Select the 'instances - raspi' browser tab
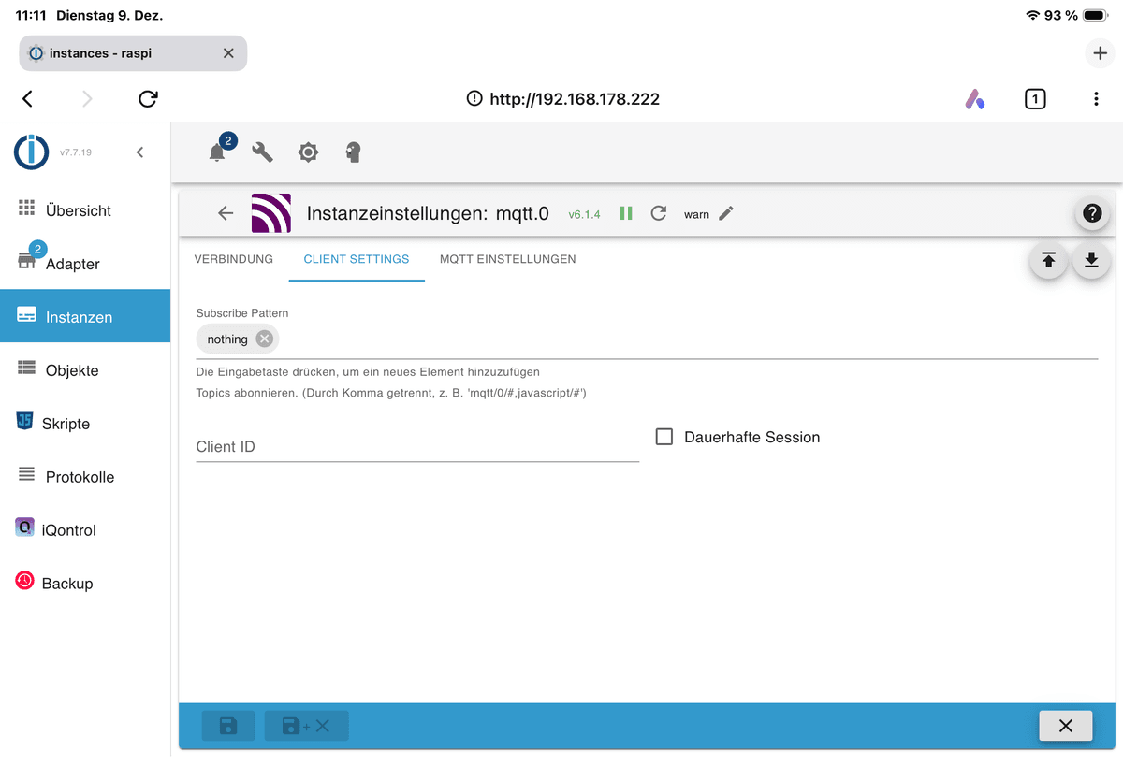Image resolution: width=1123 pixels, height=780 pixels. [x=133, y=53]
